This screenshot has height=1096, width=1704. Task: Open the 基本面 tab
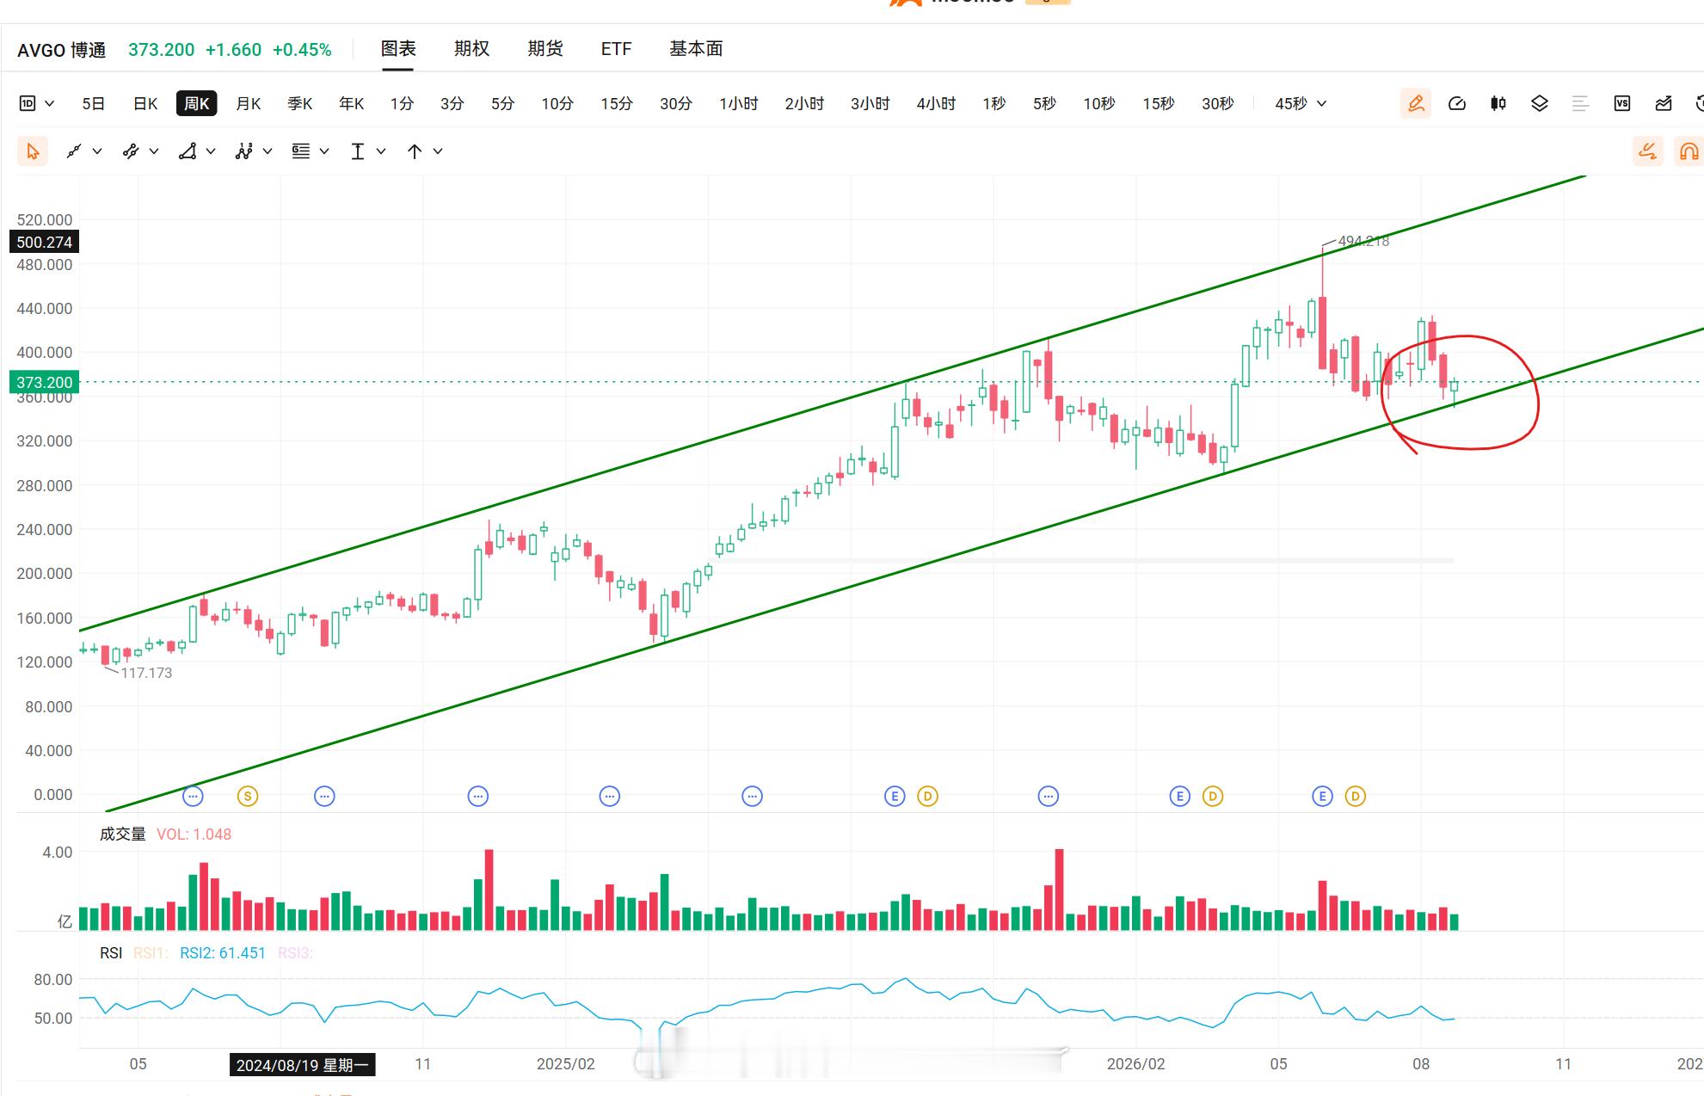point(696,49)
